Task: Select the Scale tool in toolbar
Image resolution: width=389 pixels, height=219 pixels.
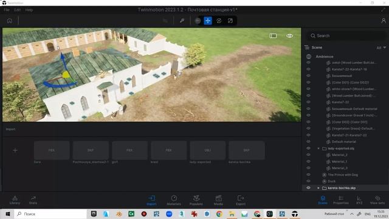Action: [230, 21]
